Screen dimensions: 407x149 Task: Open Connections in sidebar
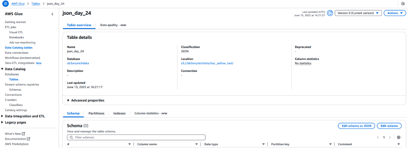pos(13,95)
